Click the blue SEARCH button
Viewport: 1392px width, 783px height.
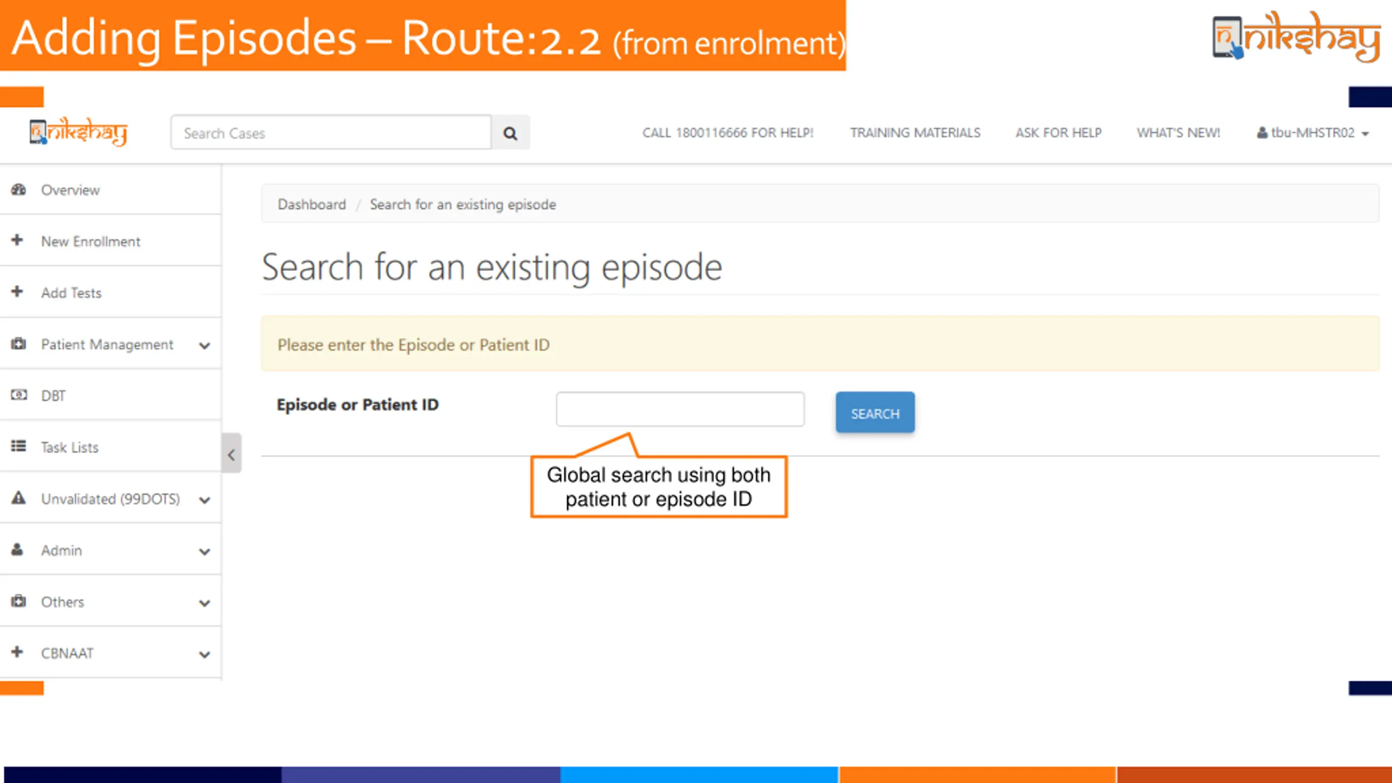tap(875, 413)
